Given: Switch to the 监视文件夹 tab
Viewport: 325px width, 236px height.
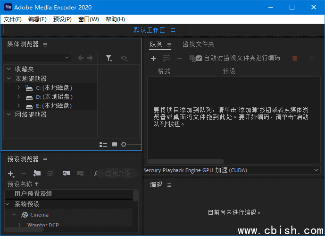Looking at the screenshot, I should (x=198, y=44).
